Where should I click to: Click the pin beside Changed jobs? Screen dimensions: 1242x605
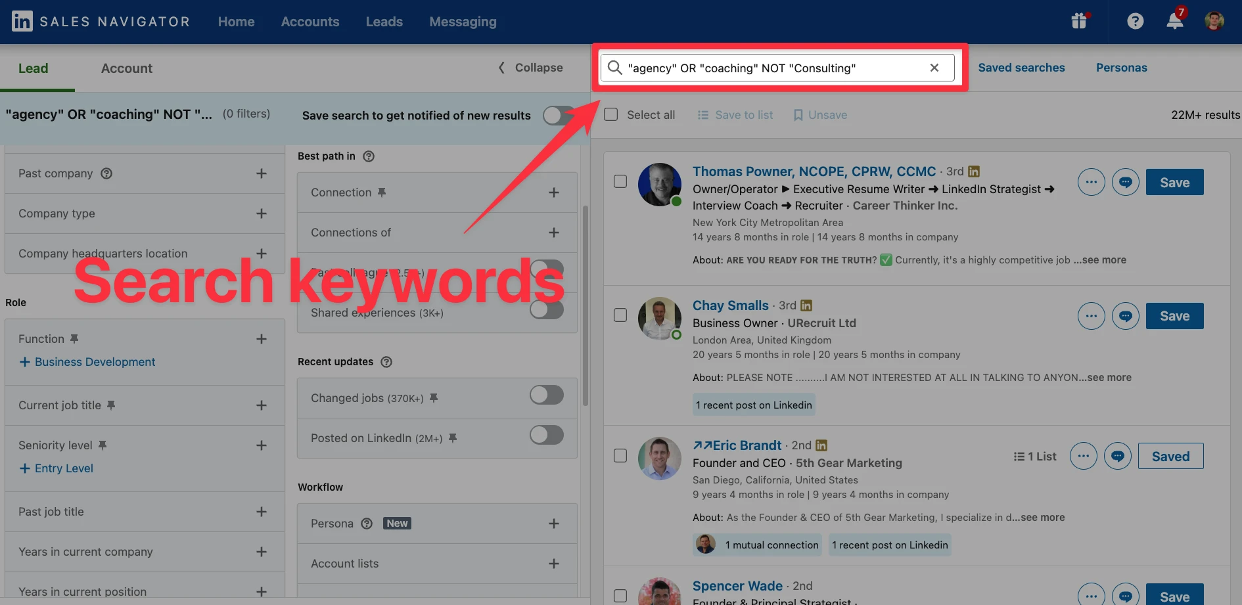click(x=434, y=398)
